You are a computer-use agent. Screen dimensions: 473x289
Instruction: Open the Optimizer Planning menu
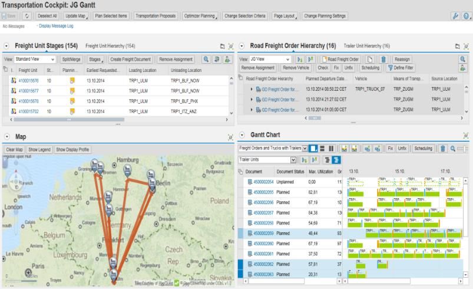pos(200,16)
